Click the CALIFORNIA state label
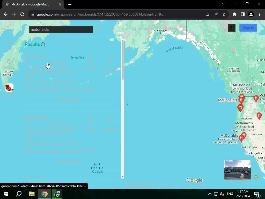The image size is (265, 199). (x=249, y=147)
